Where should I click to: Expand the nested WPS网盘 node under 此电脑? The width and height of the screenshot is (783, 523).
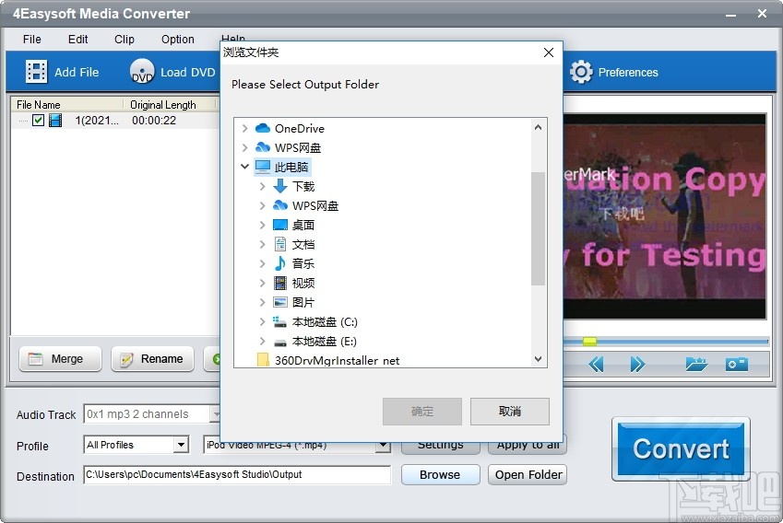point(262,205)
